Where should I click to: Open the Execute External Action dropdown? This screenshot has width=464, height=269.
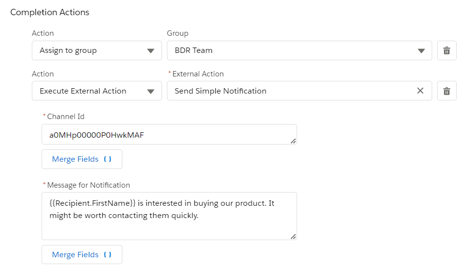[97, 91]
